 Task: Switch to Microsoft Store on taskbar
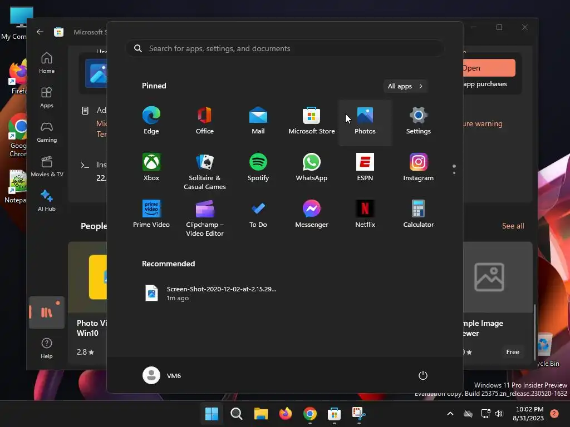[x=334, y=414]
